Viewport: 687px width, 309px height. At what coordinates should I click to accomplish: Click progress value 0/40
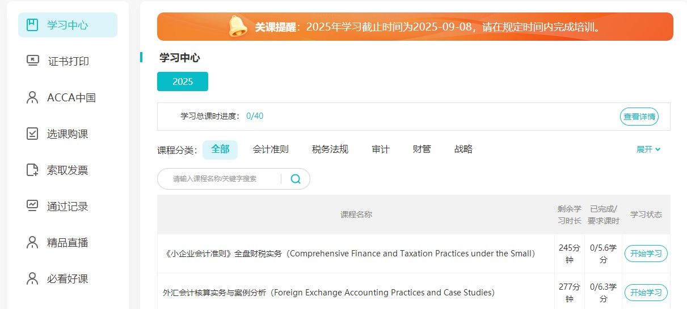pyautogui.click(x=255, y=116)
